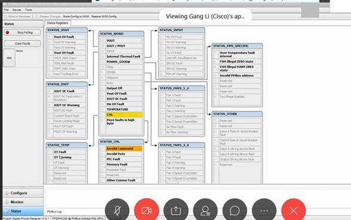351x220 pixels.
Task: Leave meeting with red X button
Action: point(294,210)
